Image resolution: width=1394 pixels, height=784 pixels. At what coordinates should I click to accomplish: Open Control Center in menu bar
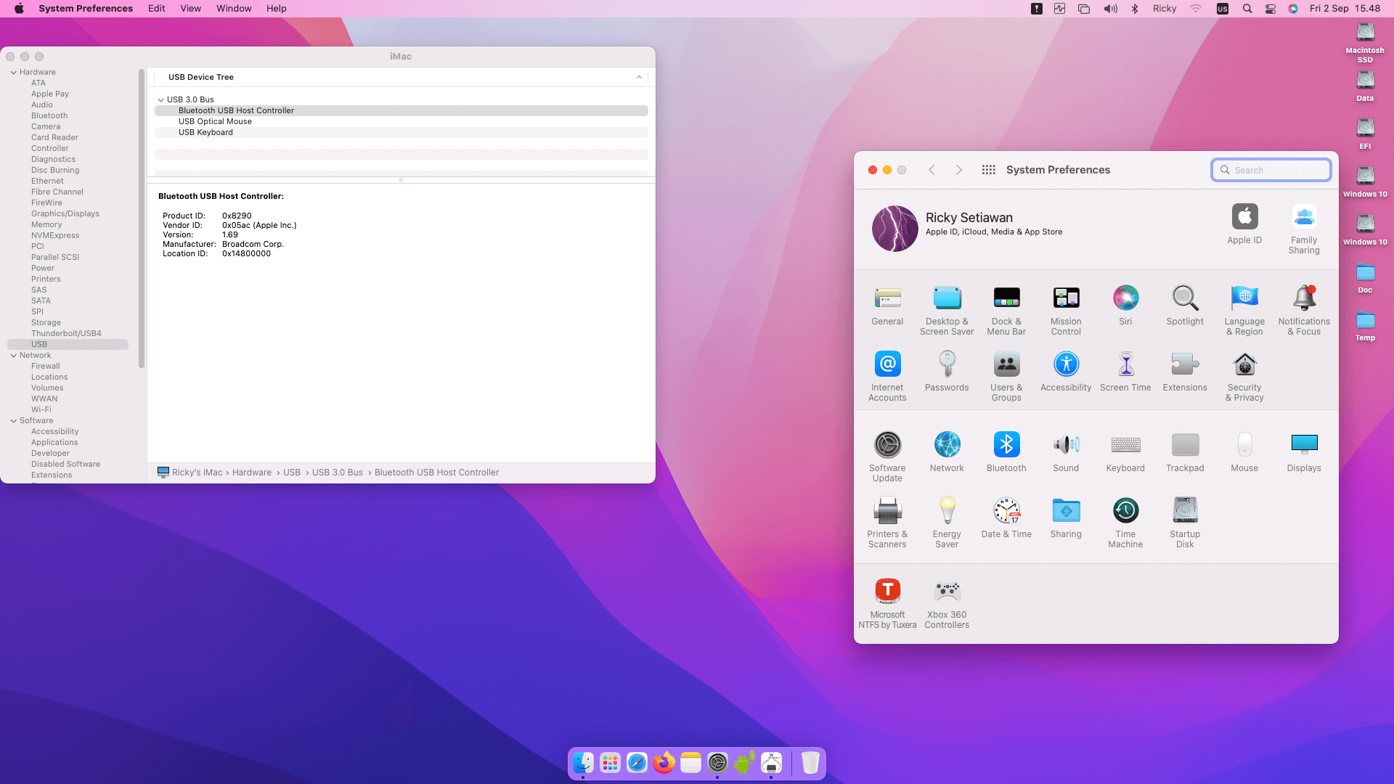click(x=1271, y=9)
